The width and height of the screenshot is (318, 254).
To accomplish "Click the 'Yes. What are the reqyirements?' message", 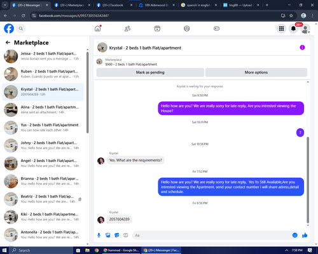I will (135, 160).
